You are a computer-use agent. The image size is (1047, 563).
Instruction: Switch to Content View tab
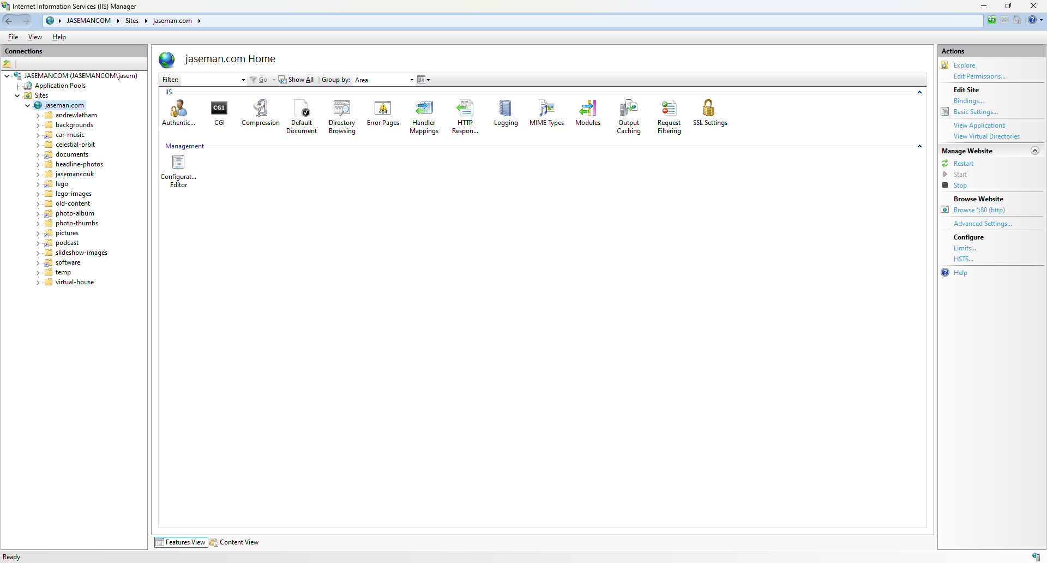pos(234,542)
